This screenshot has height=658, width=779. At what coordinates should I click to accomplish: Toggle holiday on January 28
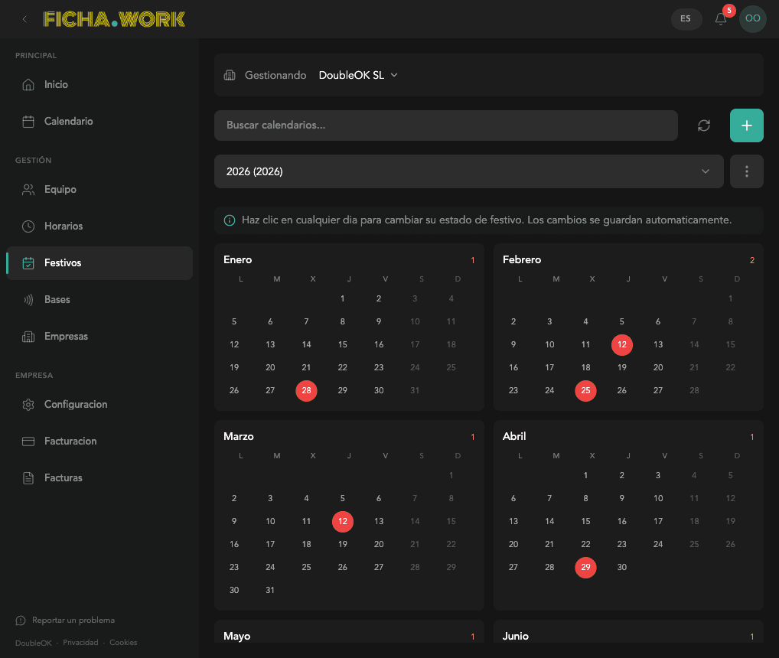tap(306, 390)
